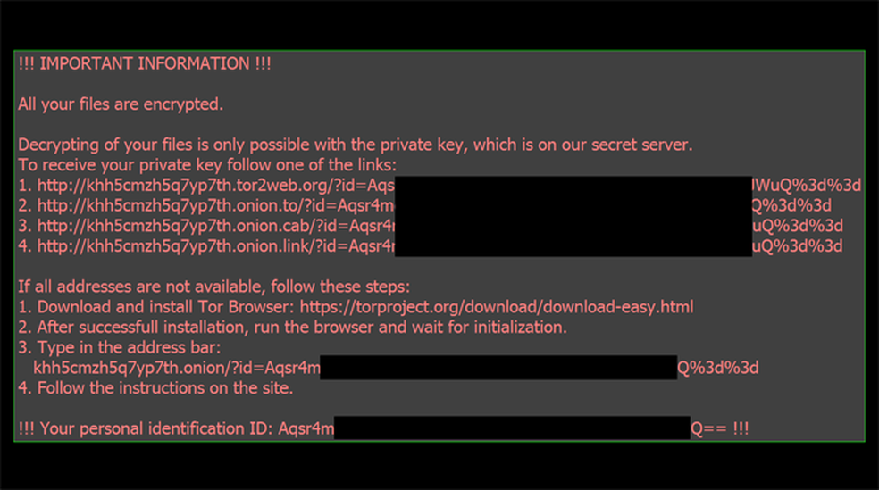
Task: Click the "Decrypting of your files" sentence
Action: coord(355,145)
